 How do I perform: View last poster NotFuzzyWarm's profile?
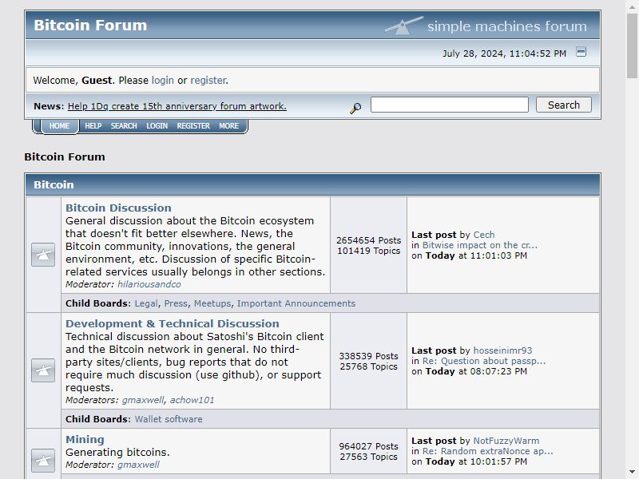(x=506, y=441)
